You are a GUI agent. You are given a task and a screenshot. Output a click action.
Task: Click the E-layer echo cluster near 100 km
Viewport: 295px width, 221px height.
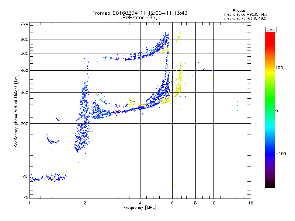pyautogui.click(x=49, y=177)
